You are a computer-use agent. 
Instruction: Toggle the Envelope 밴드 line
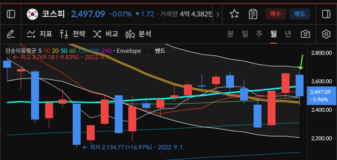160,51
